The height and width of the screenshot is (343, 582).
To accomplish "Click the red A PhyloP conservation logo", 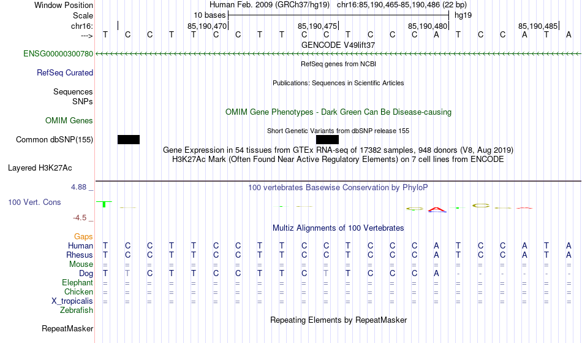I will [x=436, y=210].
